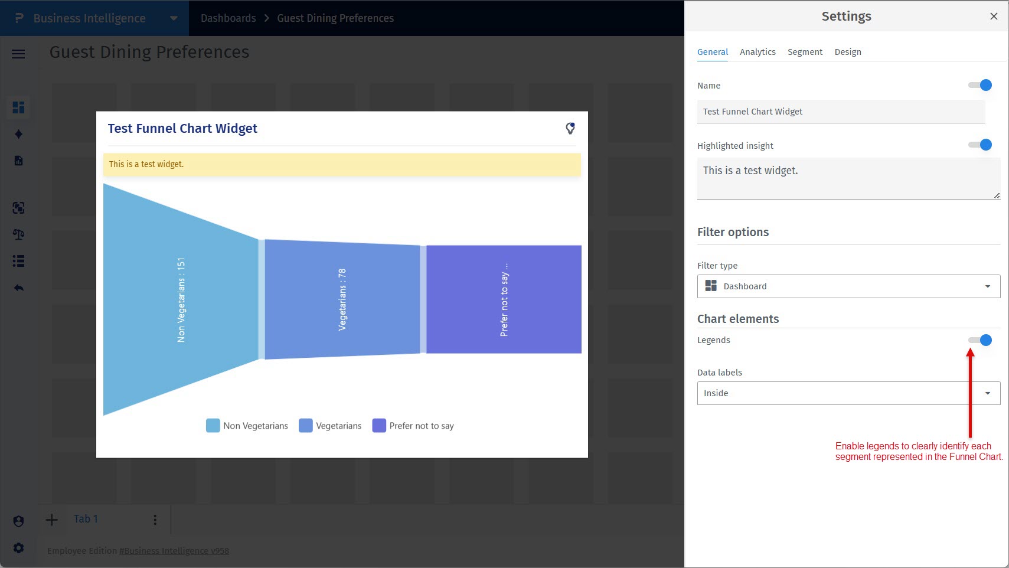Open the dashboards icon in sidebar
The height and width of the screenshot is (568, 1009).
coord(19,107)
